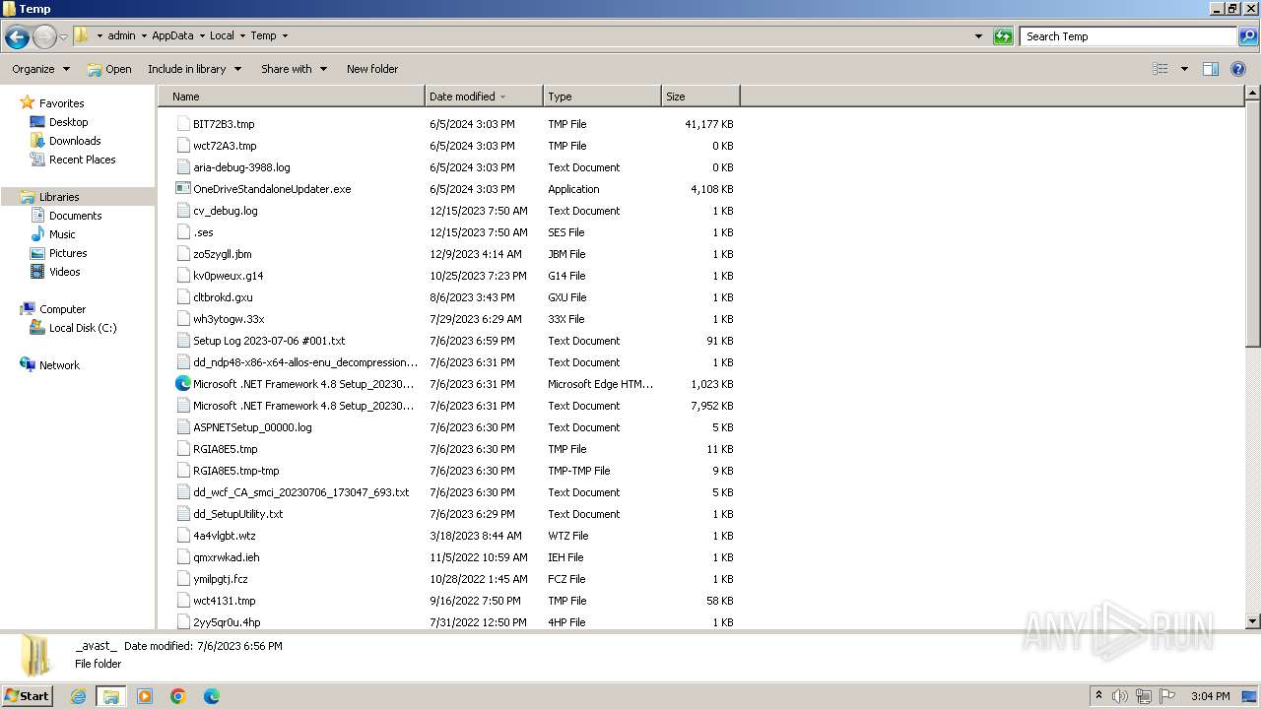Select file BIT72B3.tmp

tap(224, 124)
